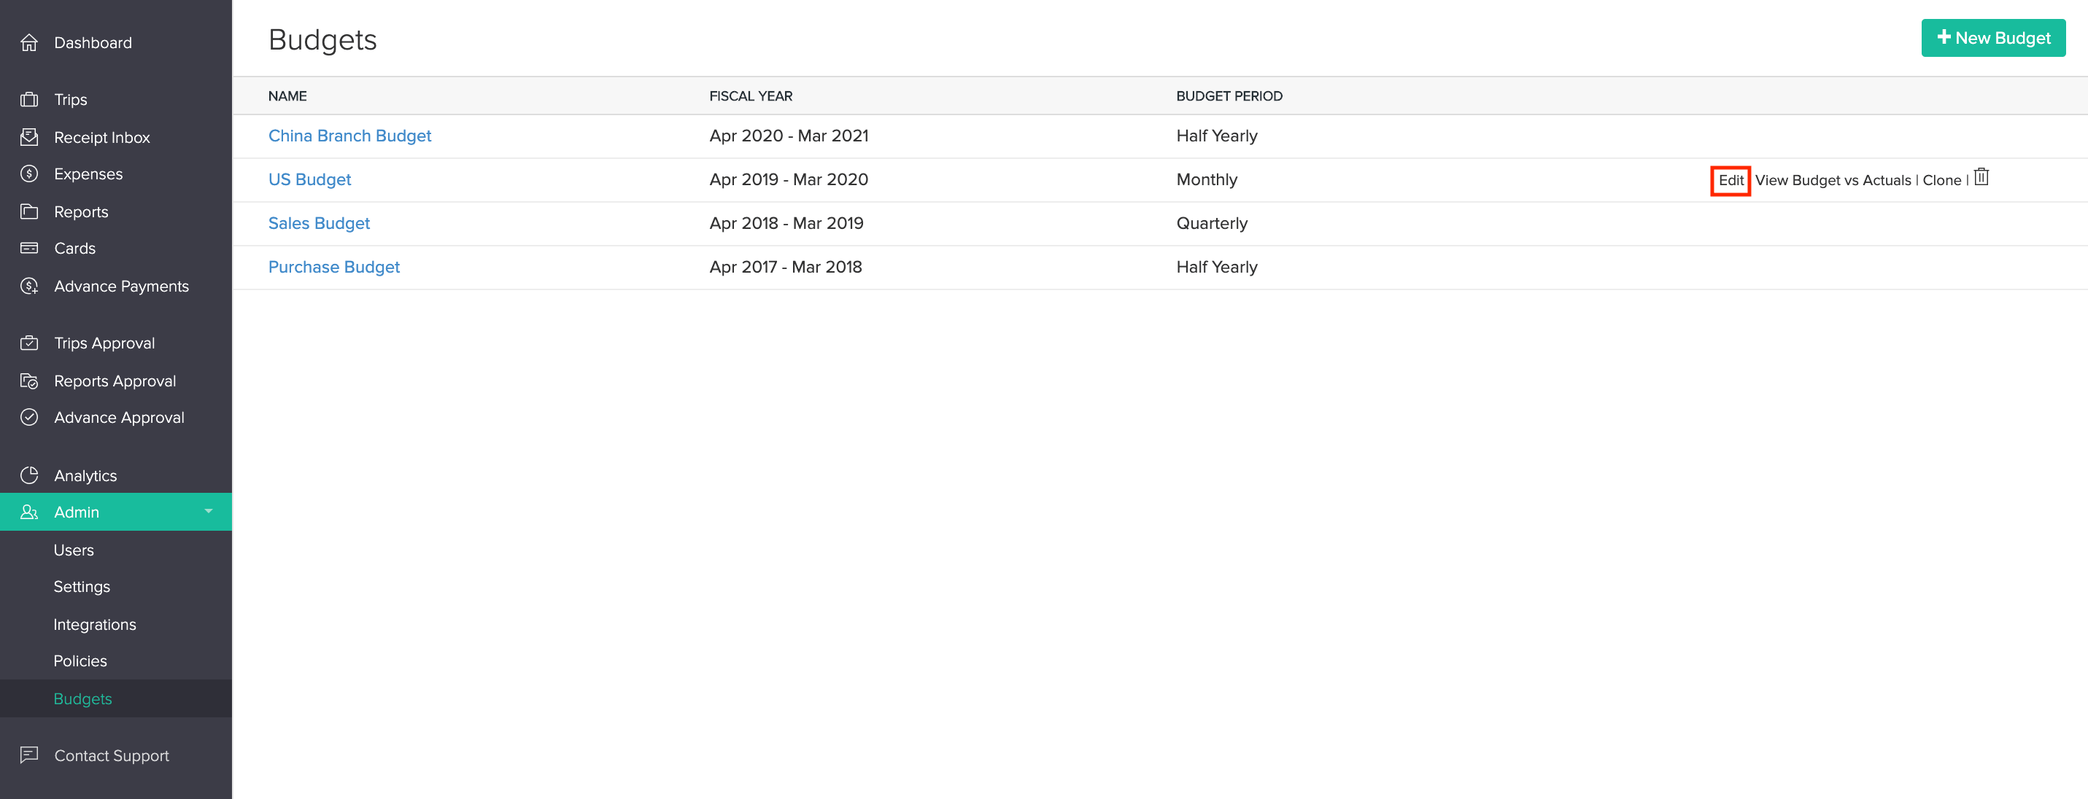Click the Expenses dollar-circle icon
This screenshot has height=799, width=2088.
pyautogui.click(x=29, y=174)
